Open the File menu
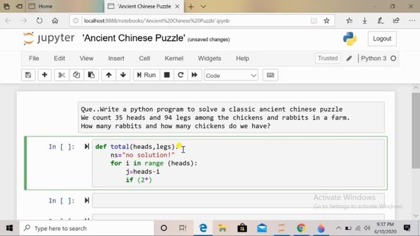420x236 pixels. (x=34, y=58)
